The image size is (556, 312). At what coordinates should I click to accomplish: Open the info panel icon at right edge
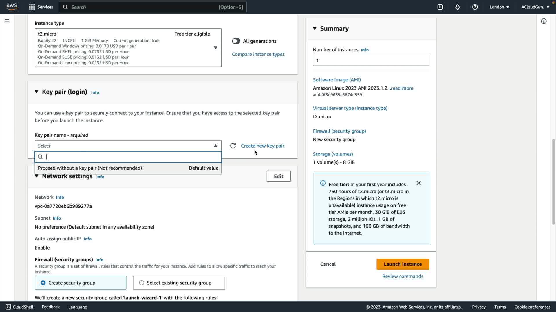coord(544,21)
